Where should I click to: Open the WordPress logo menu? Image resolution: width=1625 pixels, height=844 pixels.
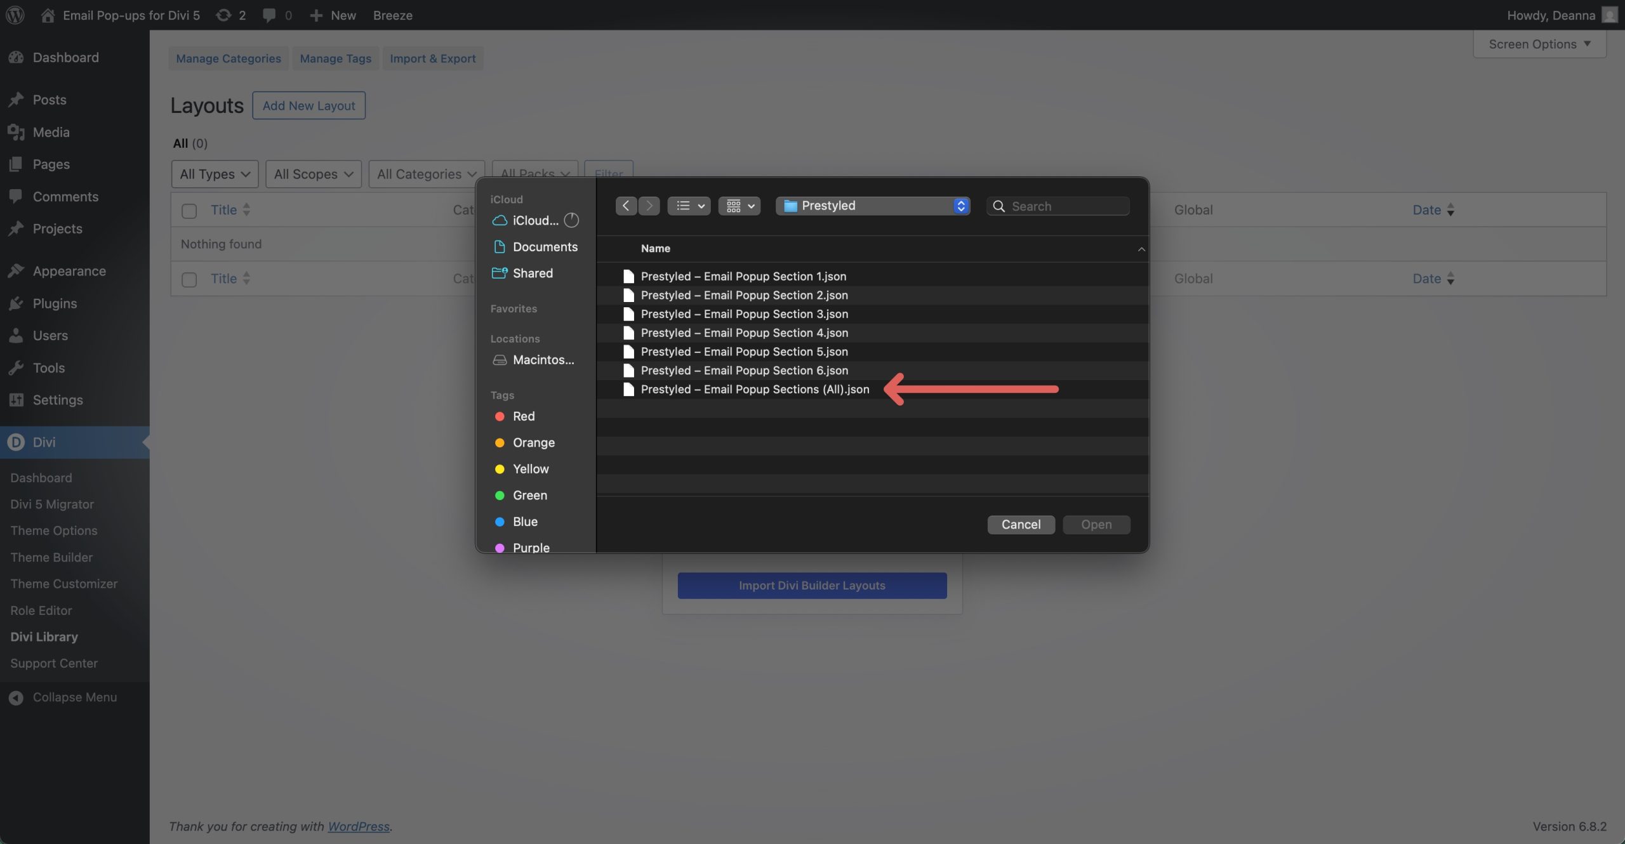15,15
